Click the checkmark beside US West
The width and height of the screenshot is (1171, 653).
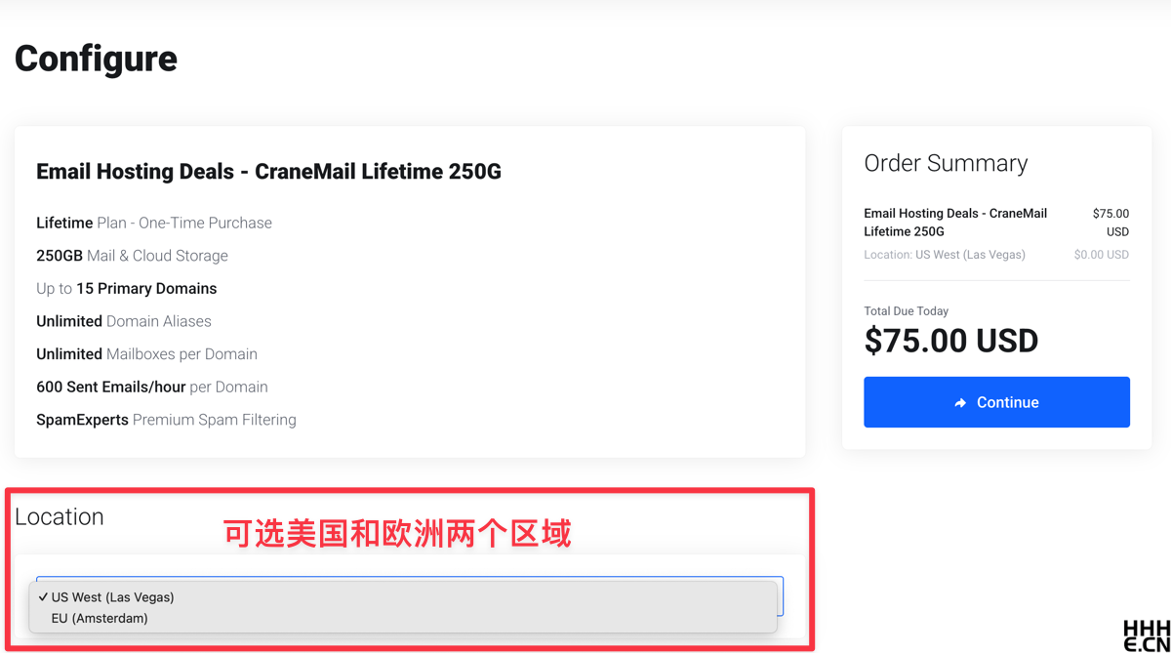coord(43,597)
